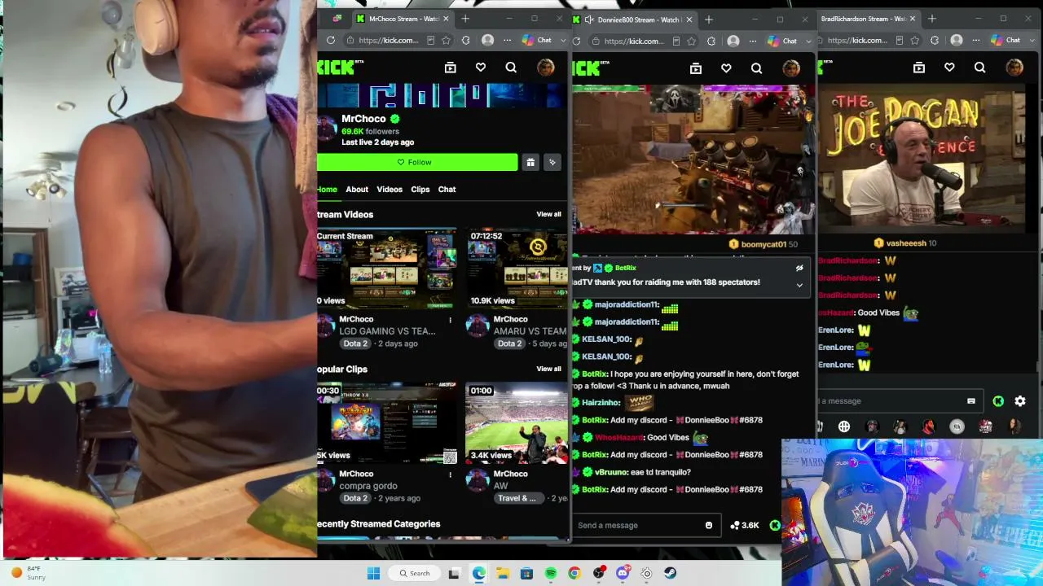
Task: Click the taskbar Search box
Action: 415,573
